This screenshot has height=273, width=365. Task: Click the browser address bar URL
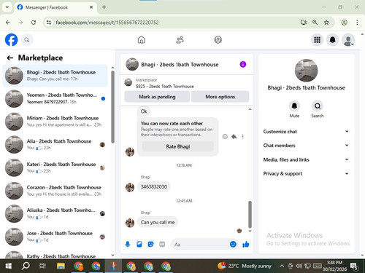coord(107,23)
